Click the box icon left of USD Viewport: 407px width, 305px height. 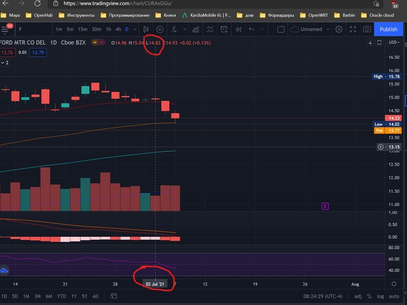[379, 42]
